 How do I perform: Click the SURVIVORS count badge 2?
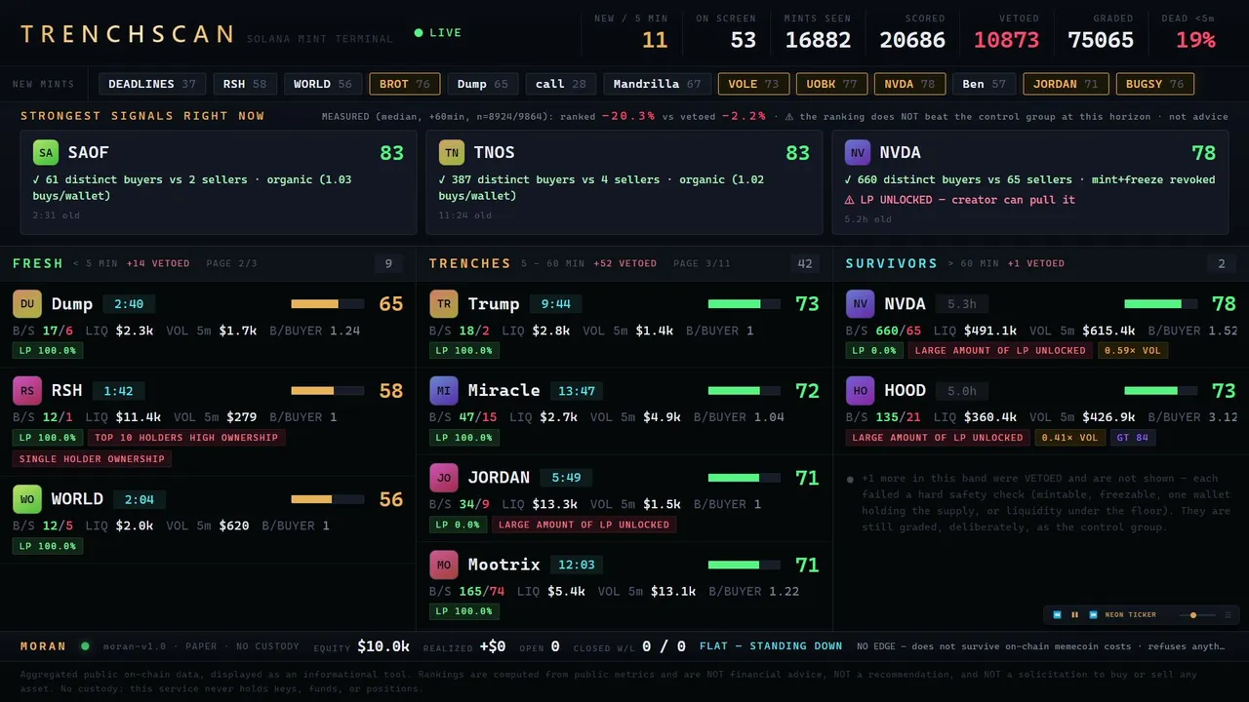1222,263
